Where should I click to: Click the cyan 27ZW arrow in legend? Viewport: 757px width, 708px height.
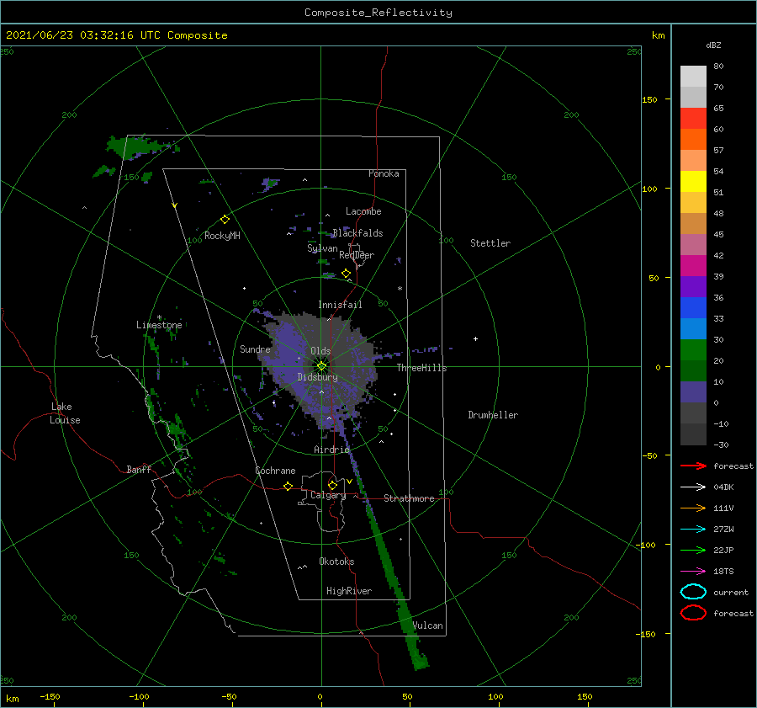pos(693,530)
